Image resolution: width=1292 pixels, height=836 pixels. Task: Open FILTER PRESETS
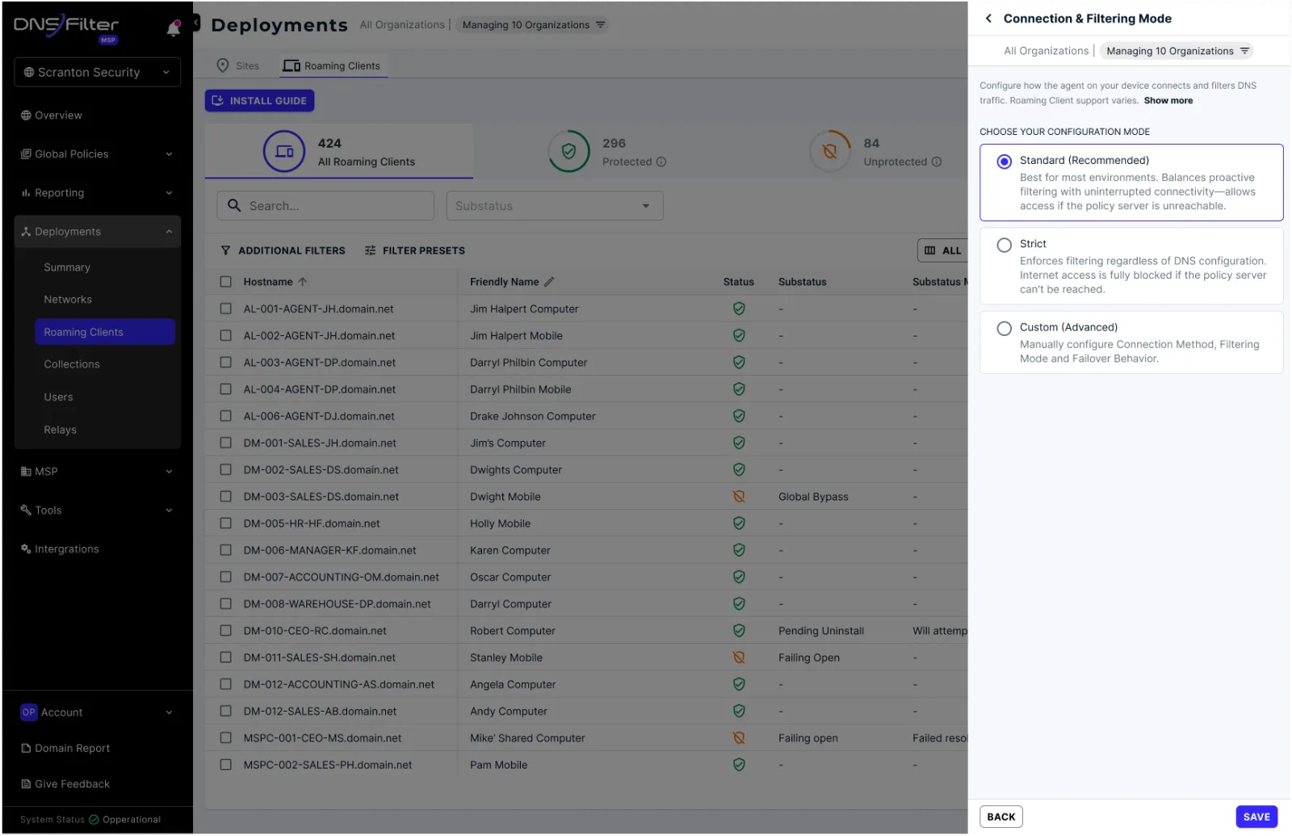coord(415,250)
